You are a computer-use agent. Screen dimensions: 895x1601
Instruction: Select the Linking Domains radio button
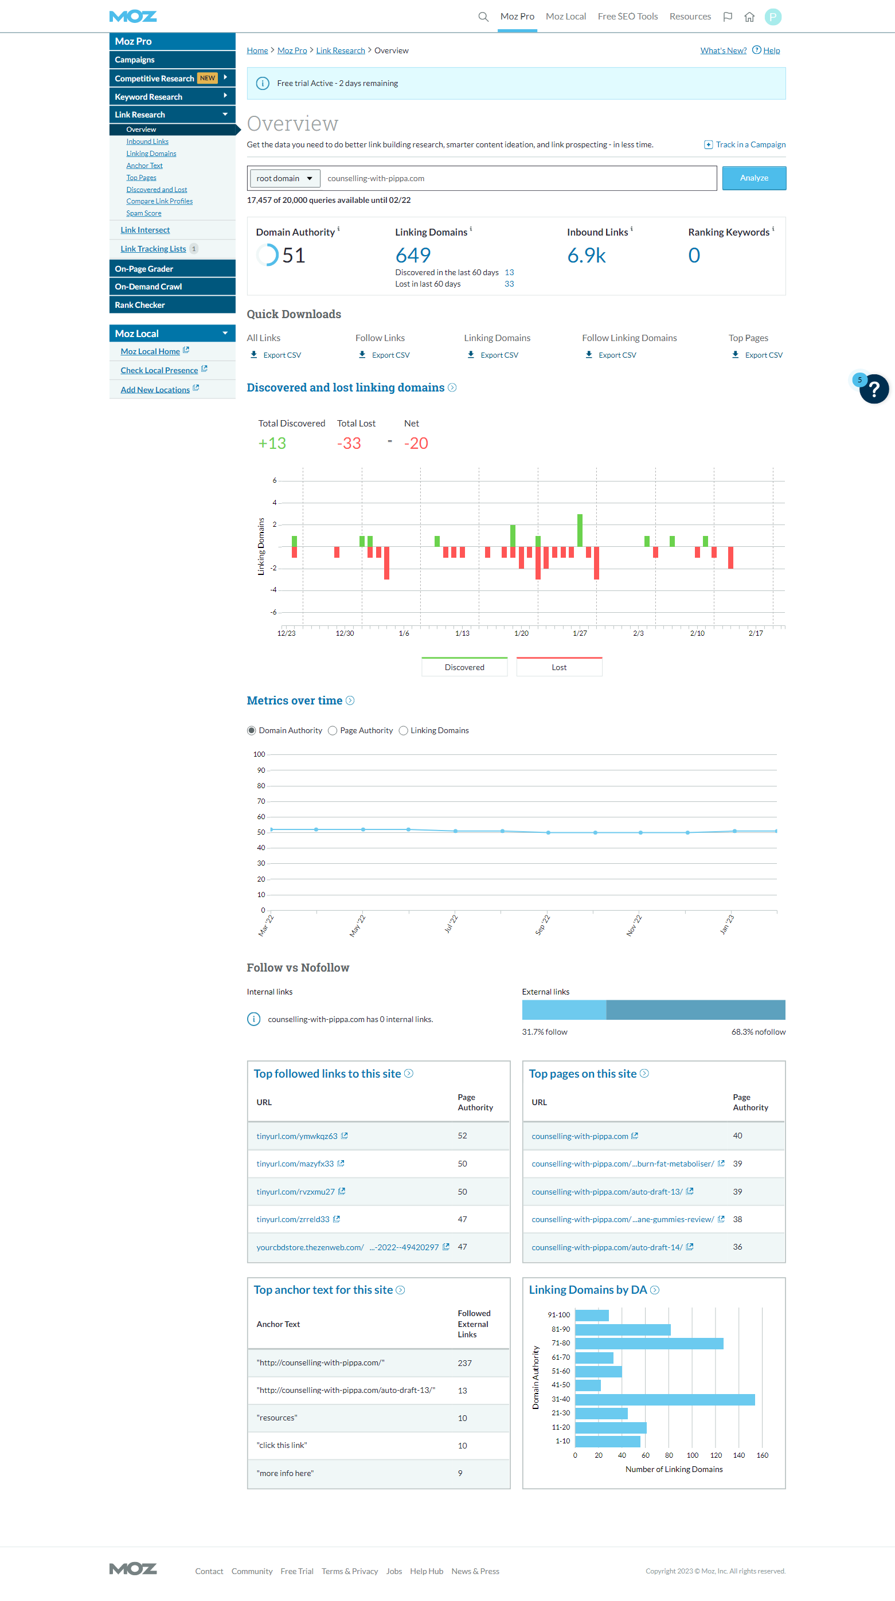tap(404, 730)
